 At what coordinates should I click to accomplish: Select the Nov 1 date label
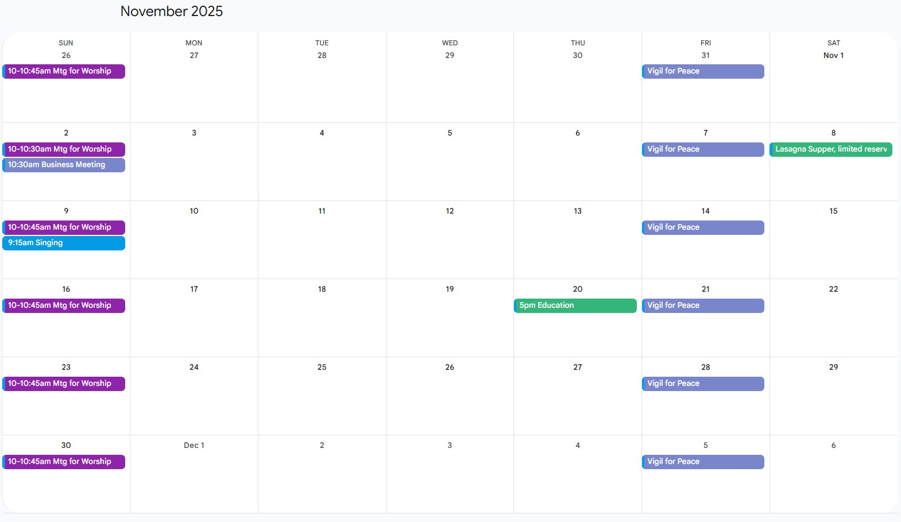(x=833, y=56)
